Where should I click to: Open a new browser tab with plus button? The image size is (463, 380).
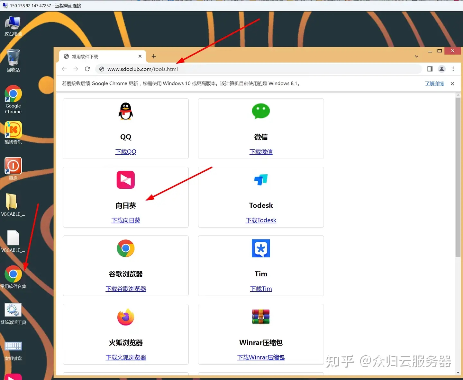click(153, 56)
